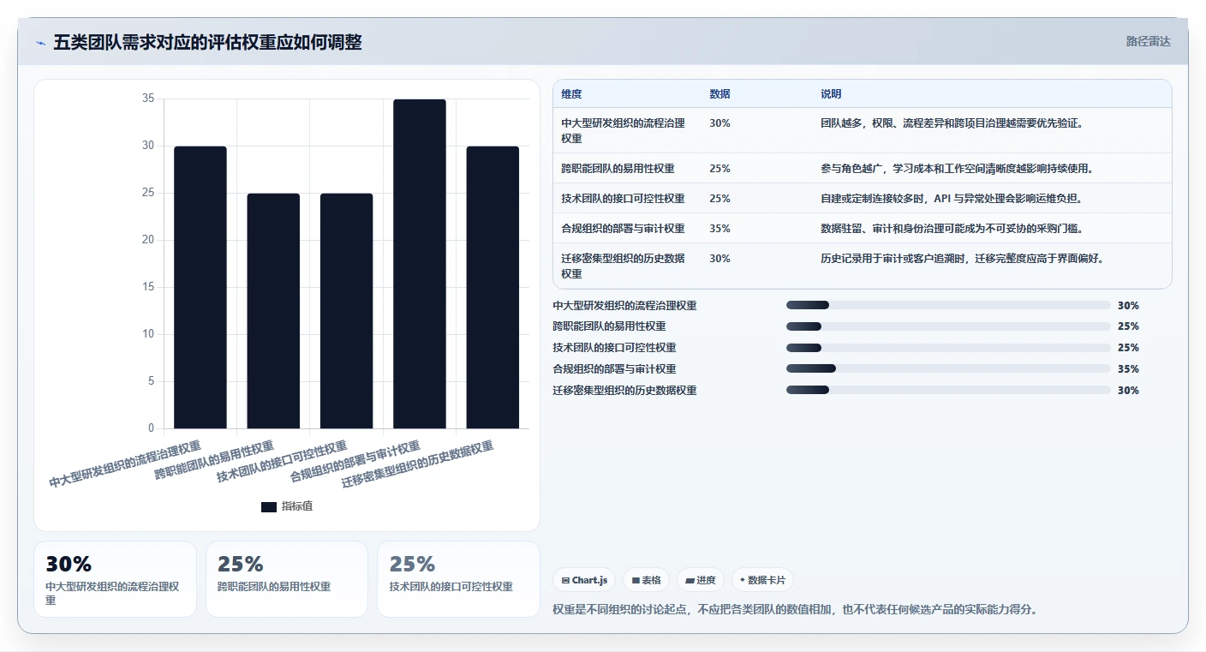This screenshot has height=652, width=1206.
Task: Select the 数据卡片 chip
Action: point(762,580)
